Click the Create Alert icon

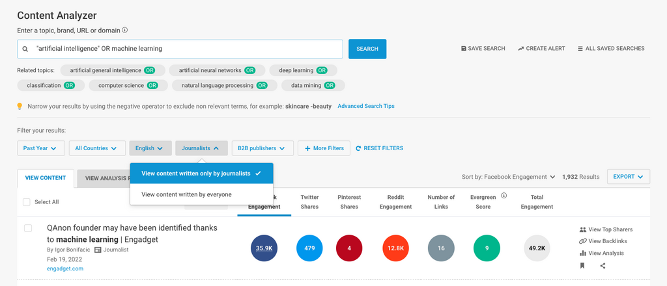point(521,49)
